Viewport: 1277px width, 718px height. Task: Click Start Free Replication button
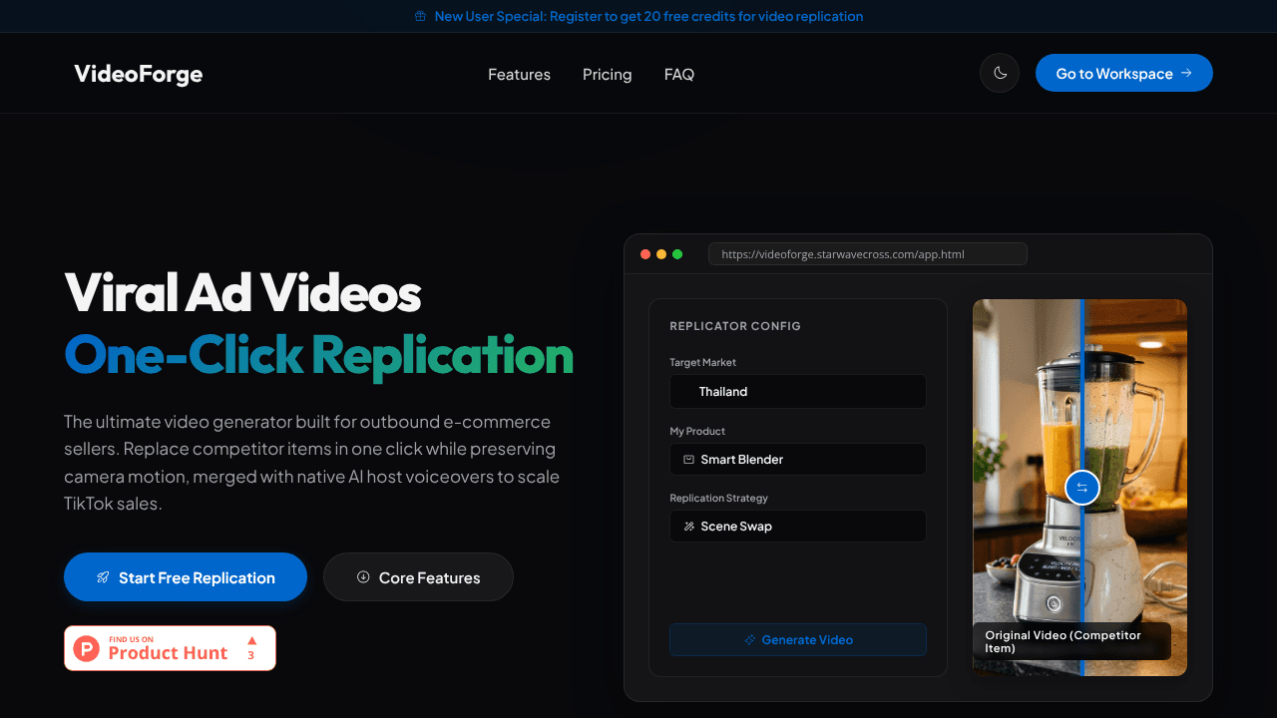186,577
